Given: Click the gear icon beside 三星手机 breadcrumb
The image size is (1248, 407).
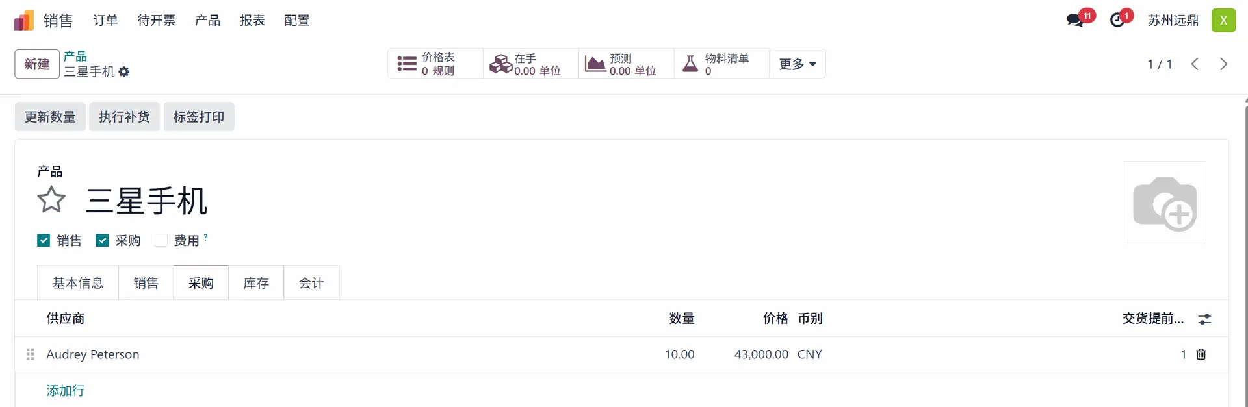Looking at the screenshot, I should (x=124, y=72).
